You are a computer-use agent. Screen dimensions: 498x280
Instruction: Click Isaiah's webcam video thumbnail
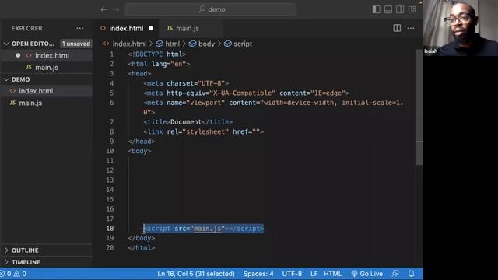click(x=461, y=28)
